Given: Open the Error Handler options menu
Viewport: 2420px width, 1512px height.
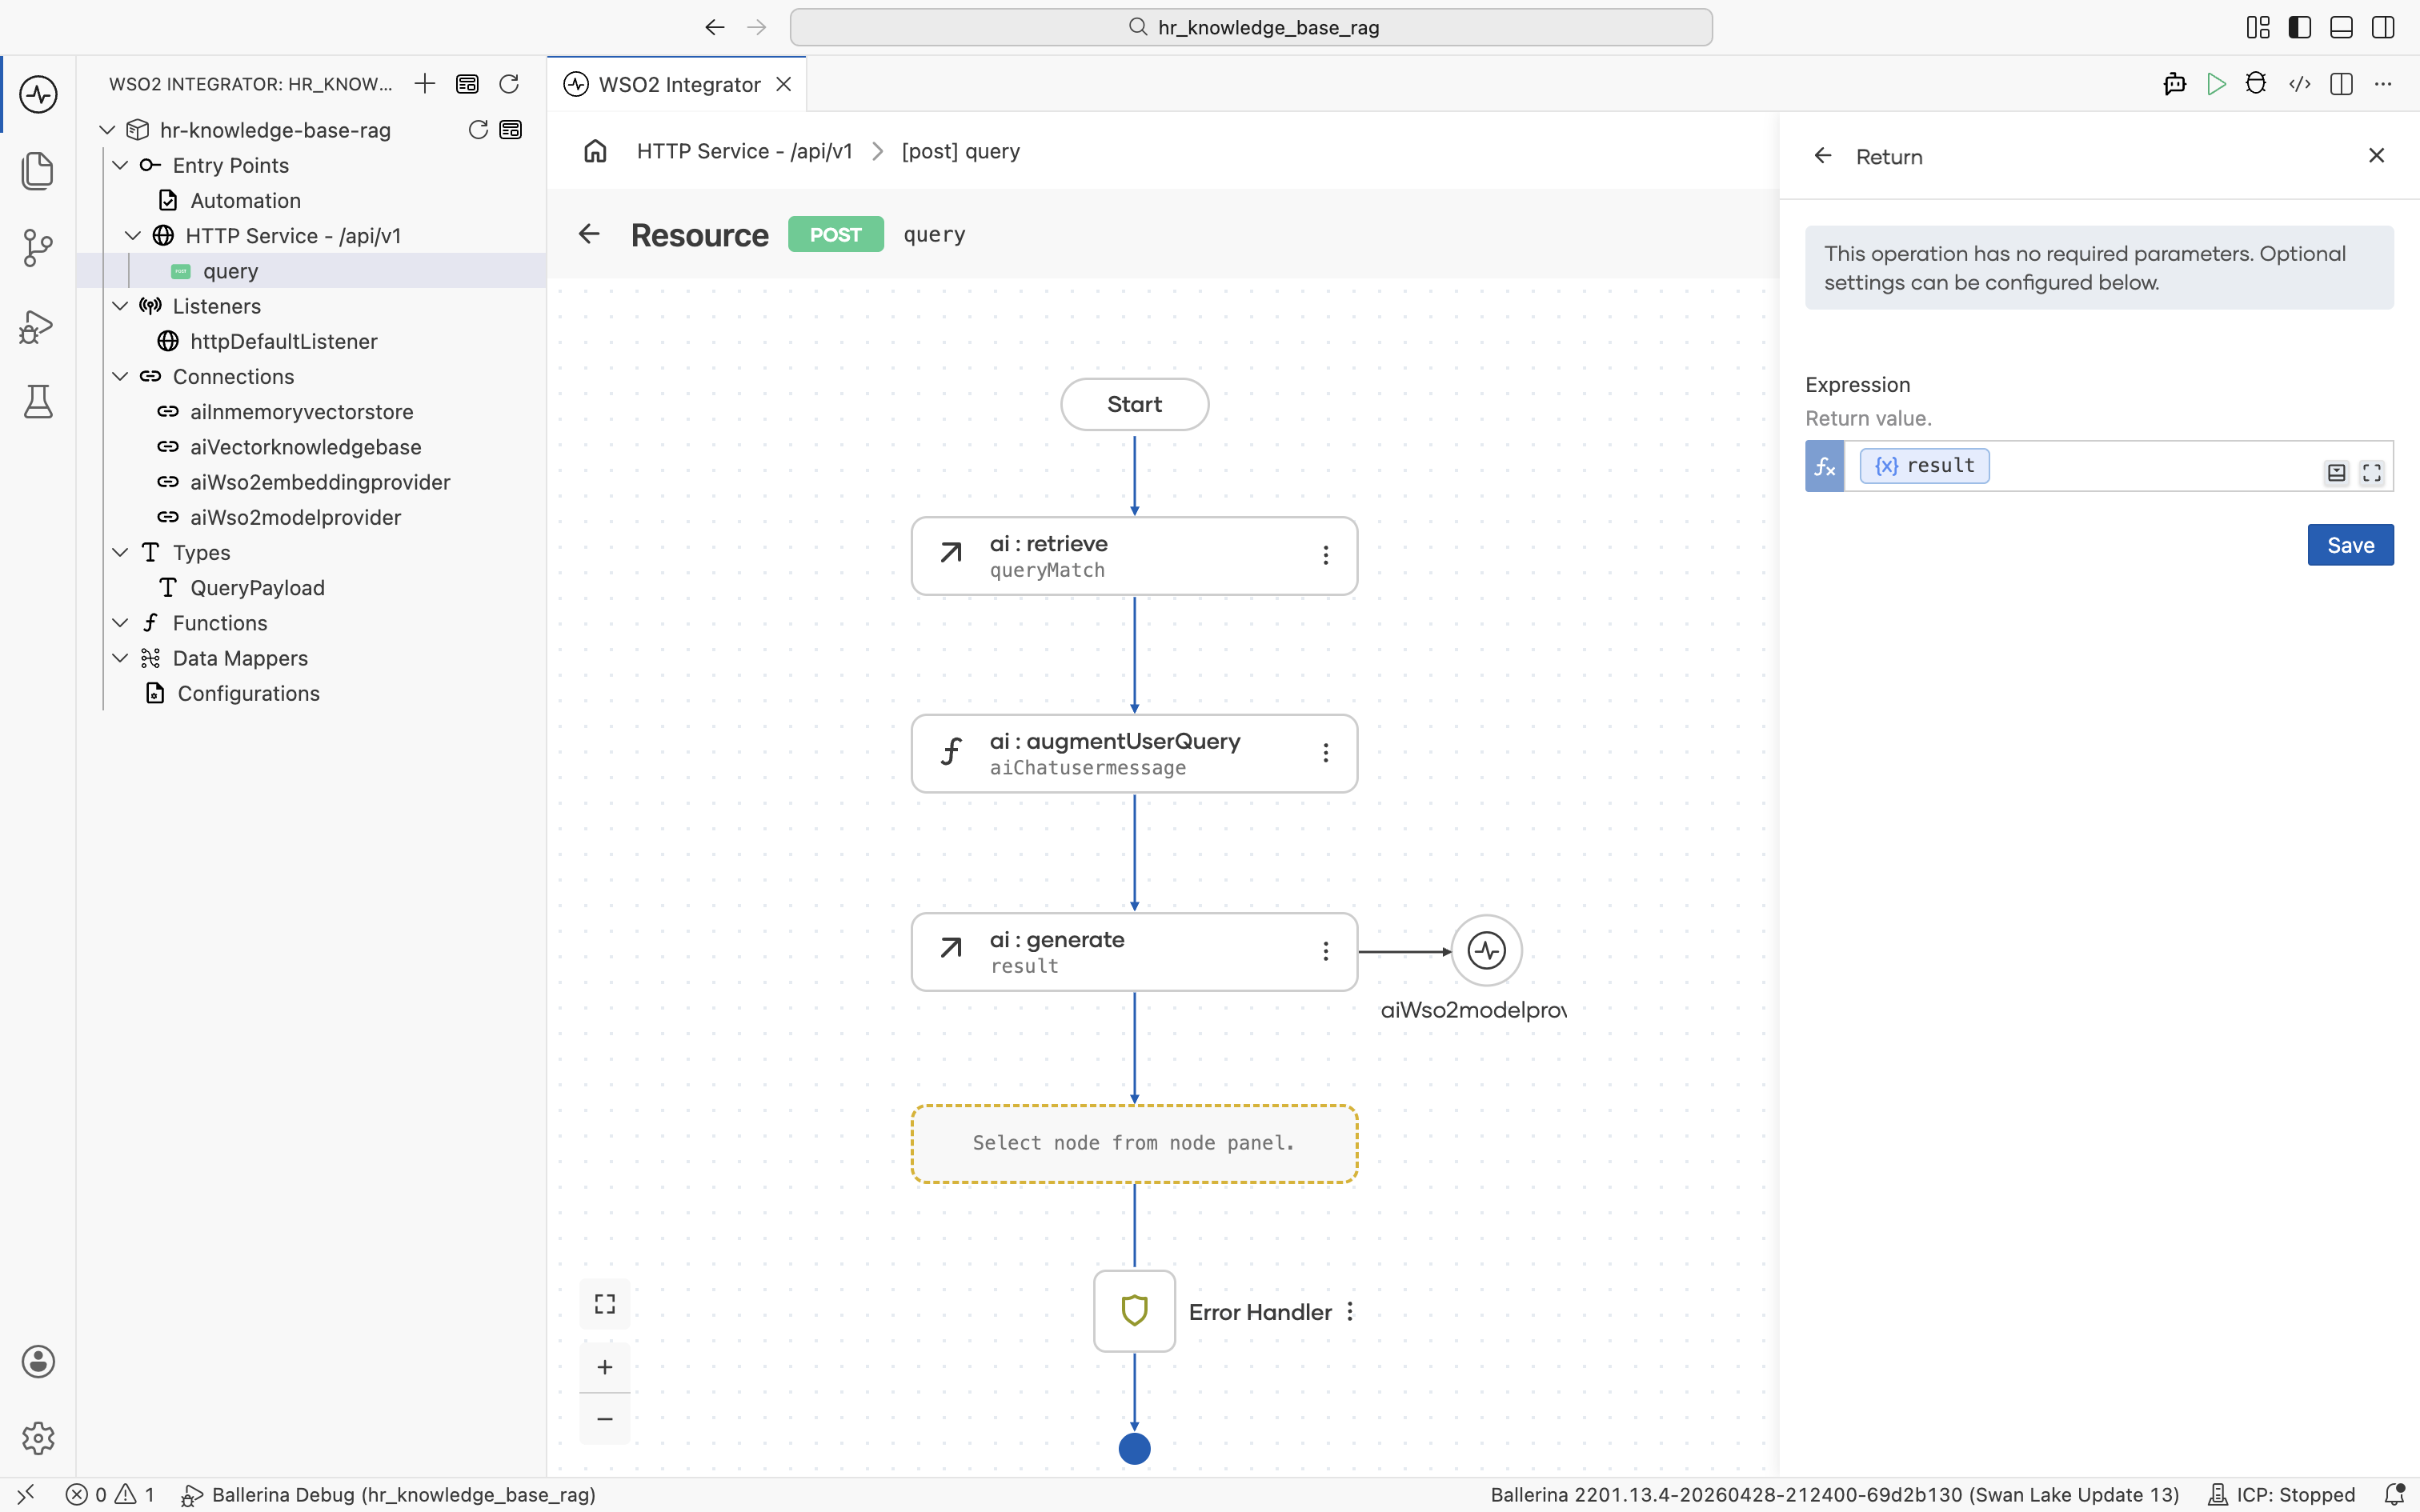Looking at the screenshot, I should point(1350,1312).
